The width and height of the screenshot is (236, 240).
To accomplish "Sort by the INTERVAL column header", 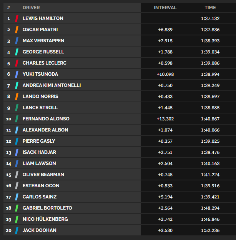I will coord(165,8).
